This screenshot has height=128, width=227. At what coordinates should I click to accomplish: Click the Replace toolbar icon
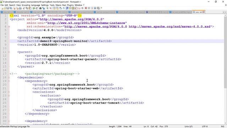click(43, 8)
